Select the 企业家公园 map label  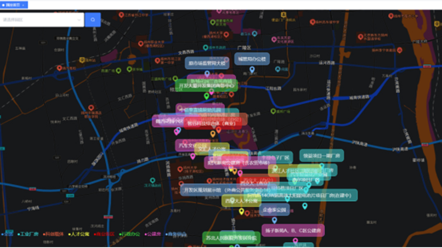click(x=274, y=210)
